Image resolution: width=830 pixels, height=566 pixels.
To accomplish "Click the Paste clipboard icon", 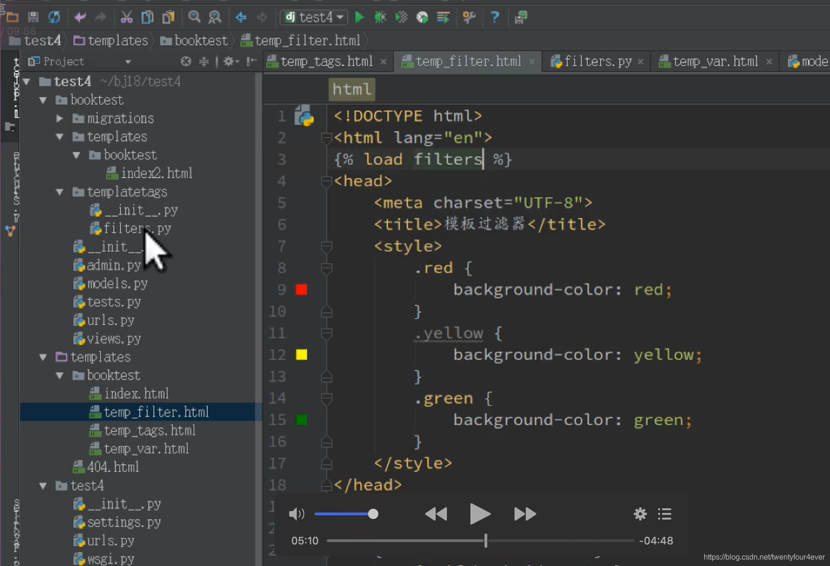I will [x=168, y=17].
